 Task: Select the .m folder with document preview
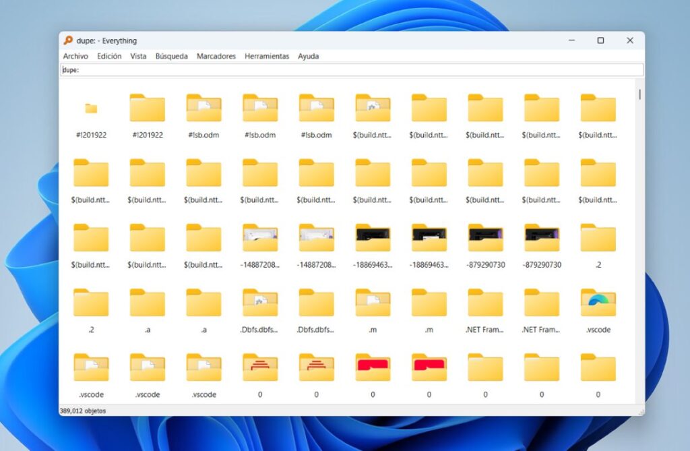pos(373,303)
